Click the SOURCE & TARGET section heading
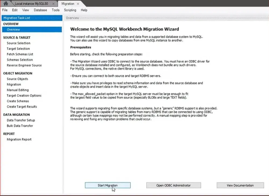269x196 pixels. [17, 37]
